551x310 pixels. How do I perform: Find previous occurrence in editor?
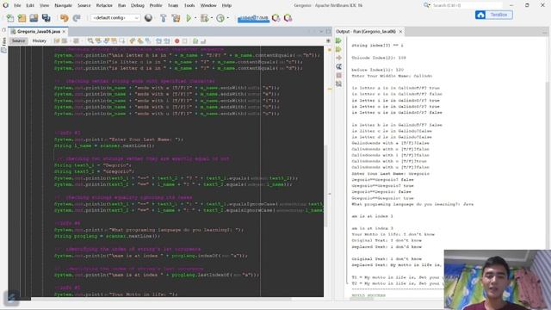[x=98, y=41]
